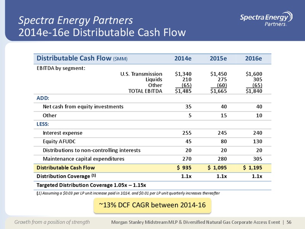Click the '2016e' column header
Image resolution: width=305 pixels, height=229 pixels.
(254, 58)
